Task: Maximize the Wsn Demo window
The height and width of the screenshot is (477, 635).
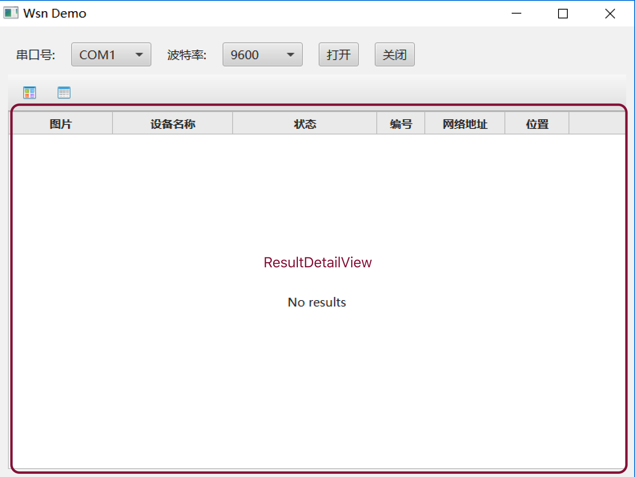Action: tap(563, 14)
